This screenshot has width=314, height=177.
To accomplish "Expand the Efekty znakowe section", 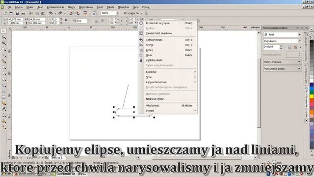I will point(282,62).
